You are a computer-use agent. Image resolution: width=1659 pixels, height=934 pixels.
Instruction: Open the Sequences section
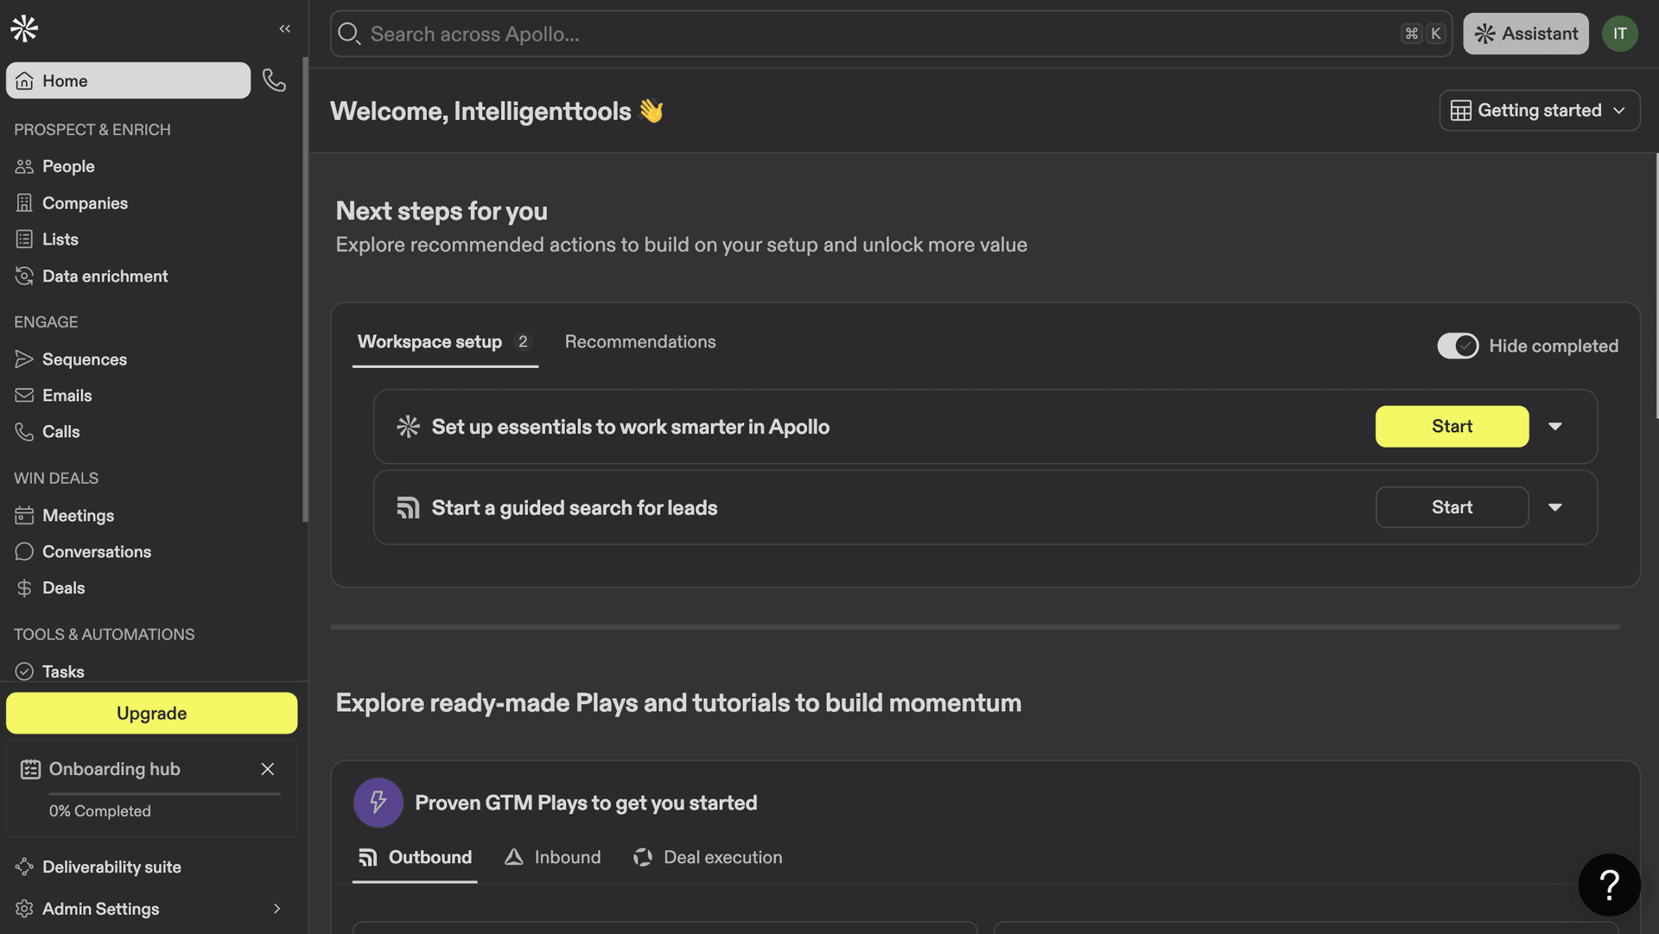pos(84,359)
